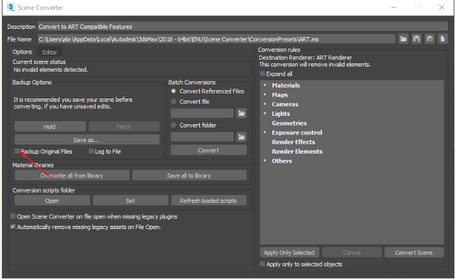Create a new preset with the document icon
The image size is (455, 279).
pyautogui.click(x=443, y=38)
